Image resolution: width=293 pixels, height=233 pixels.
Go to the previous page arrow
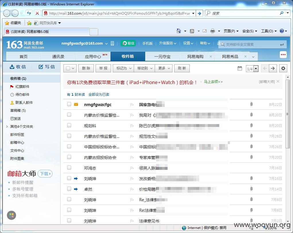[265, 68]
